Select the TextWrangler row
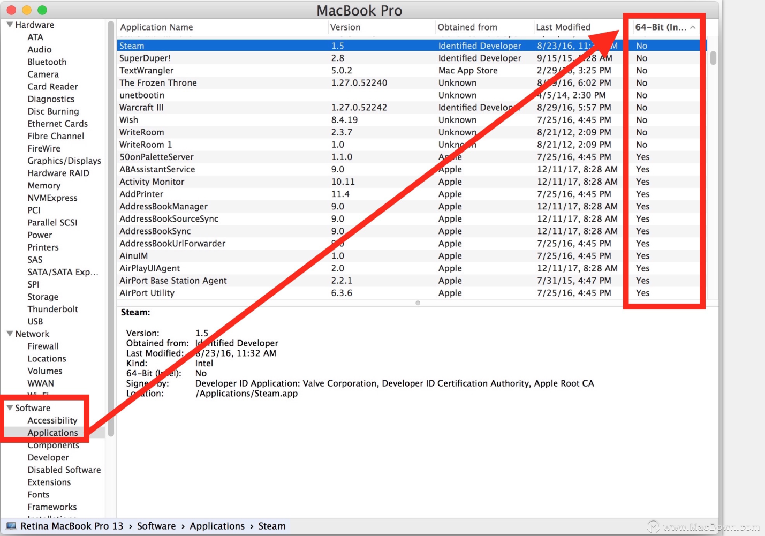The width and height of the screenshot is (765, 536). 412,70
